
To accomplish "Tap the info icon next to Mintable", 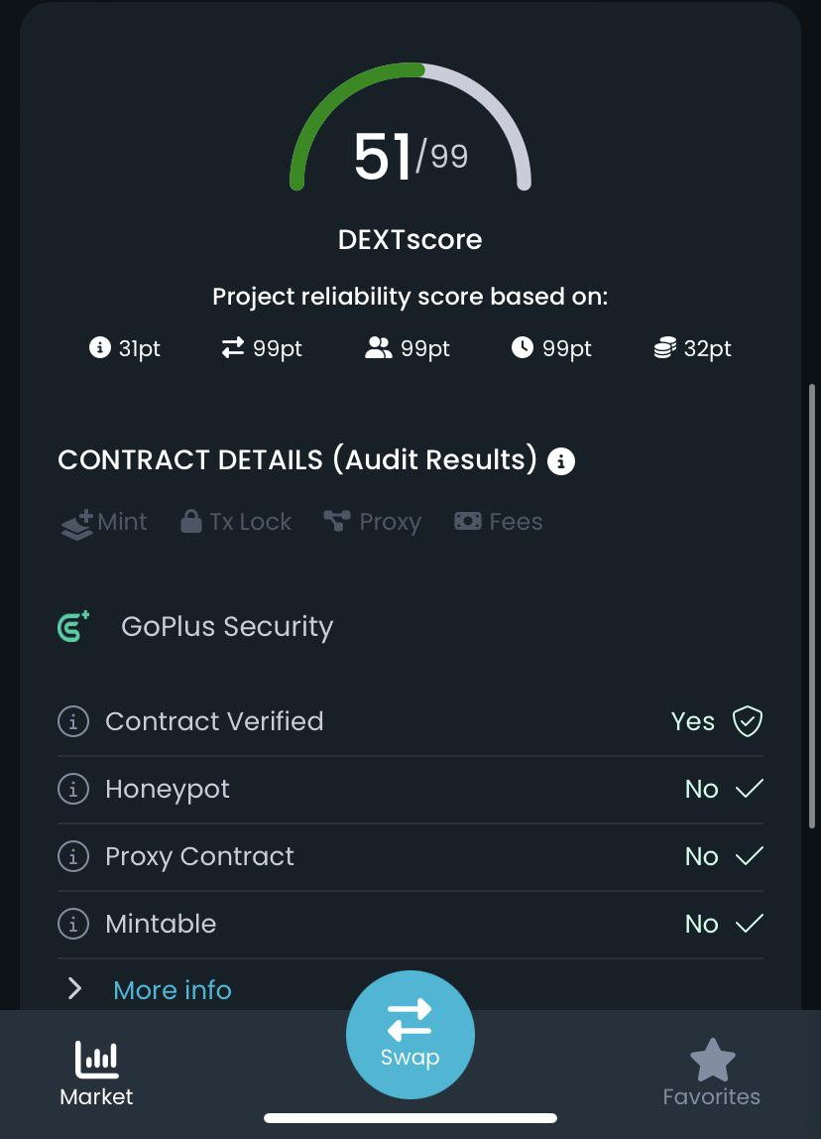I will [x=73, y=924].
